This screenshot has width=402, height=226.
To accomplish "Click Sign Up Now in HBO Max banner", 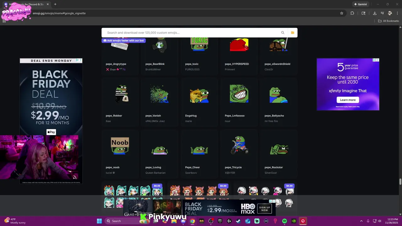I will [x=264, y=209].
